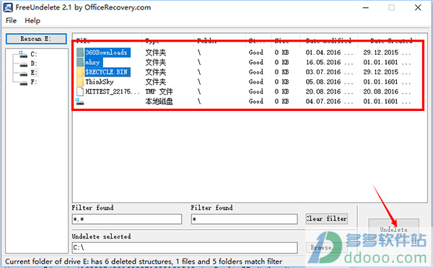The height and width of the screenshot is (268, 433).
Task: Click the Clear filter button
Action: click(x=326, y=219)
